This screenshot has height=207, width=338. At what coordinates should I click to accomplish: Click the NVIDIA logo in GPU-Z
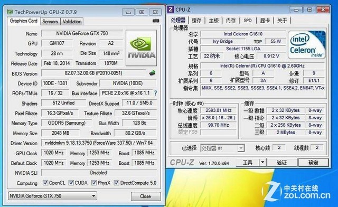141,48
